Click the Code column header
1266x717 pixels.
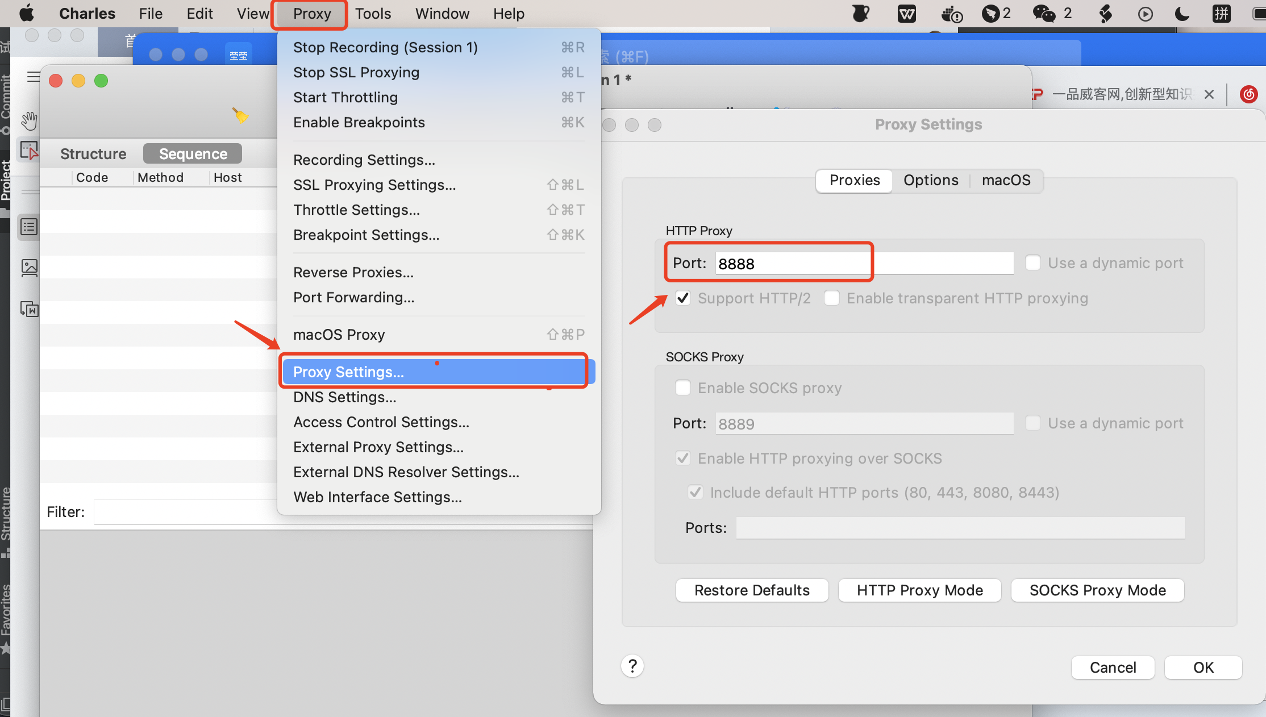click(92, 177)
